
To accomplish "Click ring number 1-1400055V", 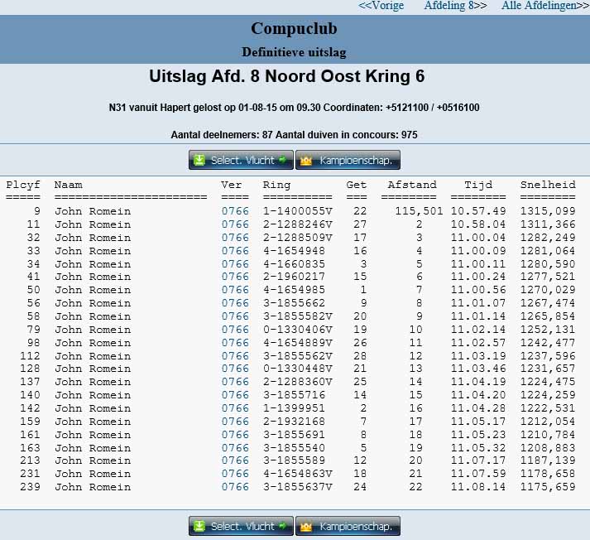I will click(x=298, y=211).
